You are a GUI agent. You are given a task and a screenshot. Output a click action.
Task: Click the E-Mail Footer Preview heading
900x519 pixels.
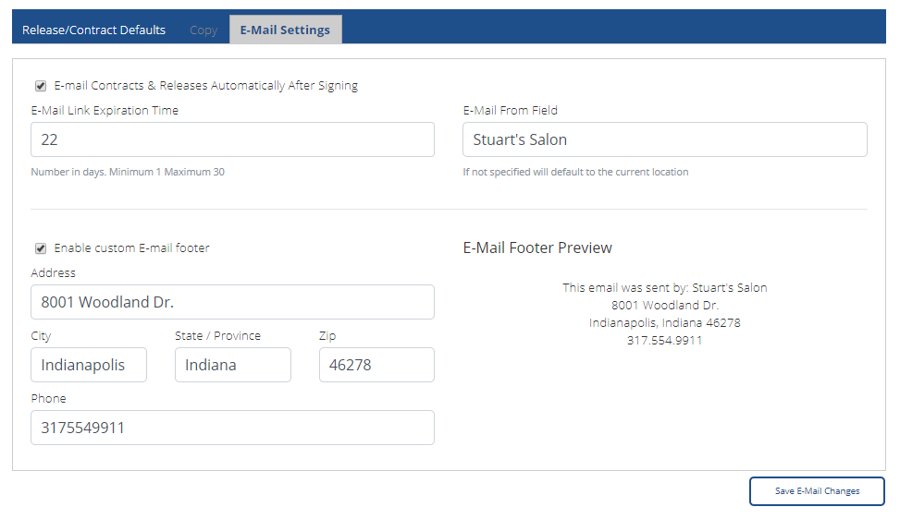coord(537,247)
